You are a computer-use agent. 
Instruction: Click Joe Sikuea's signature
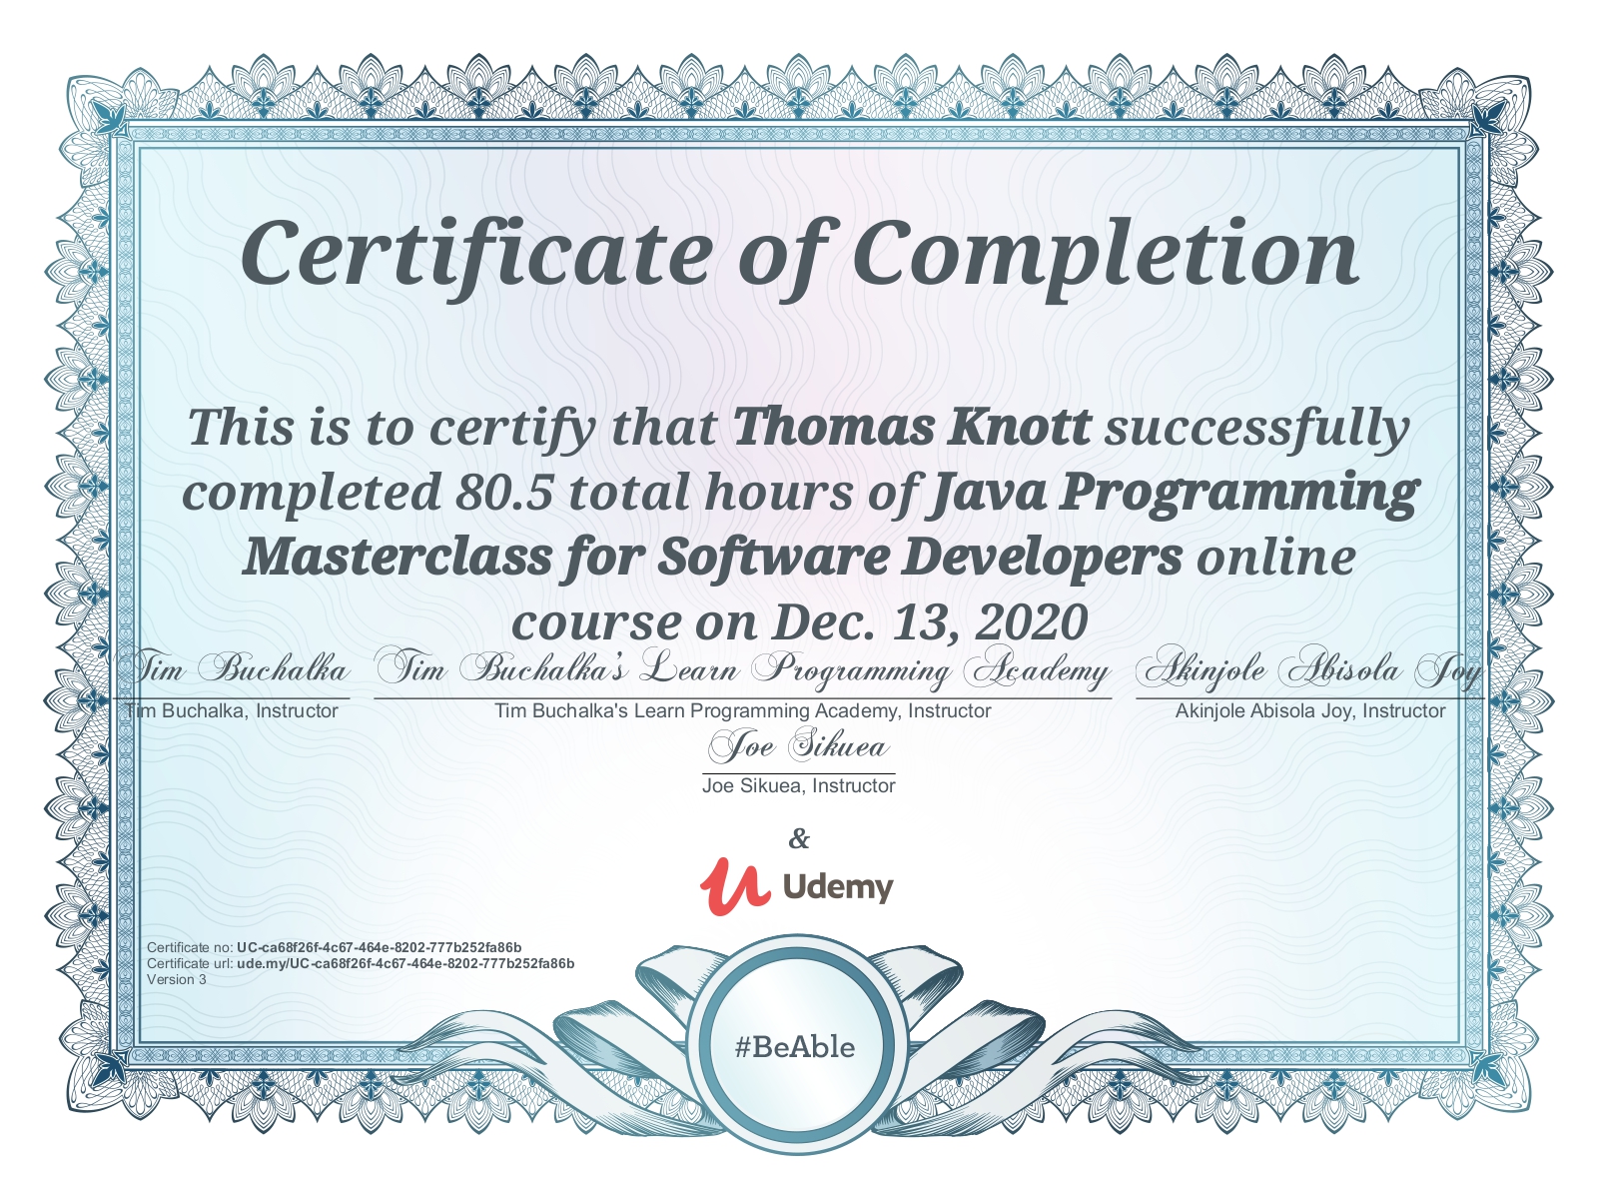point(799,744)
